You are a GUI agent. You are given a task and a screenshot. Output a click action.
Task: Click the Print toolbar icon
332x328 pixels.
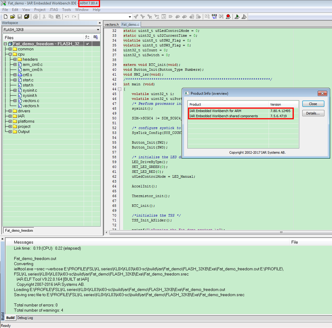(35, 17)
